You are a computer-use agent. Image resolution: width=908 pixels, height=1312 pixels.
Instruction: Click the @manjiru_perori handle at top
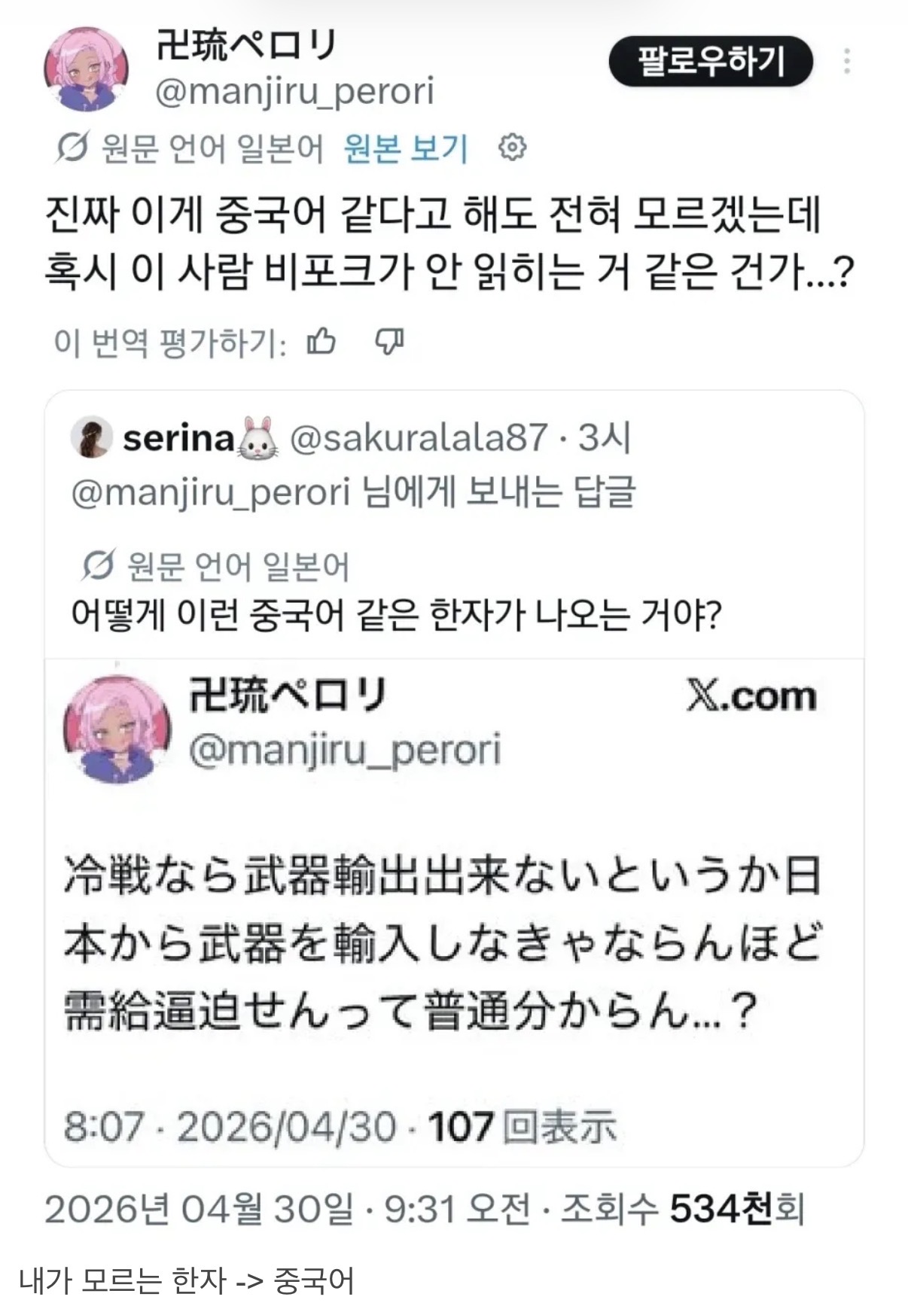(295, 93)
